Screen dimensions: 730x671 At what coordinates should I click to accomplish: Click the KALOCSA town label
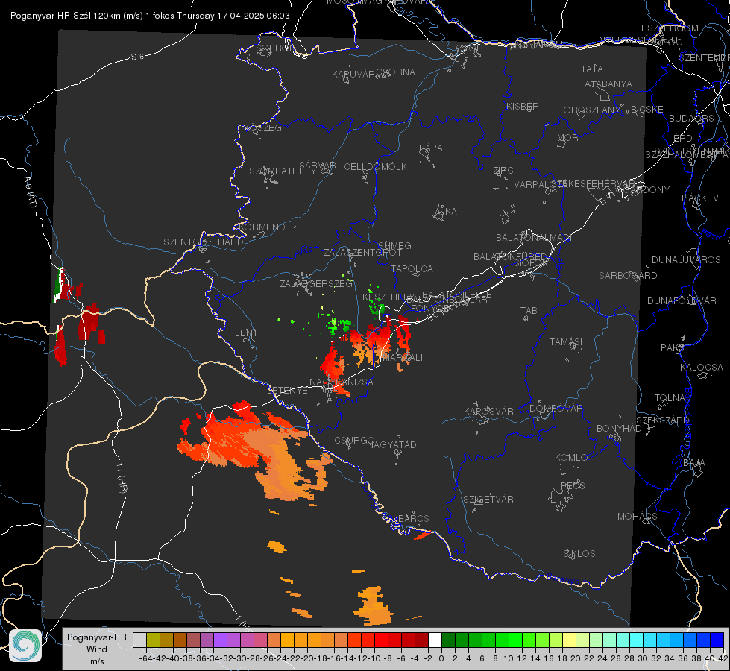coord(702,368)
